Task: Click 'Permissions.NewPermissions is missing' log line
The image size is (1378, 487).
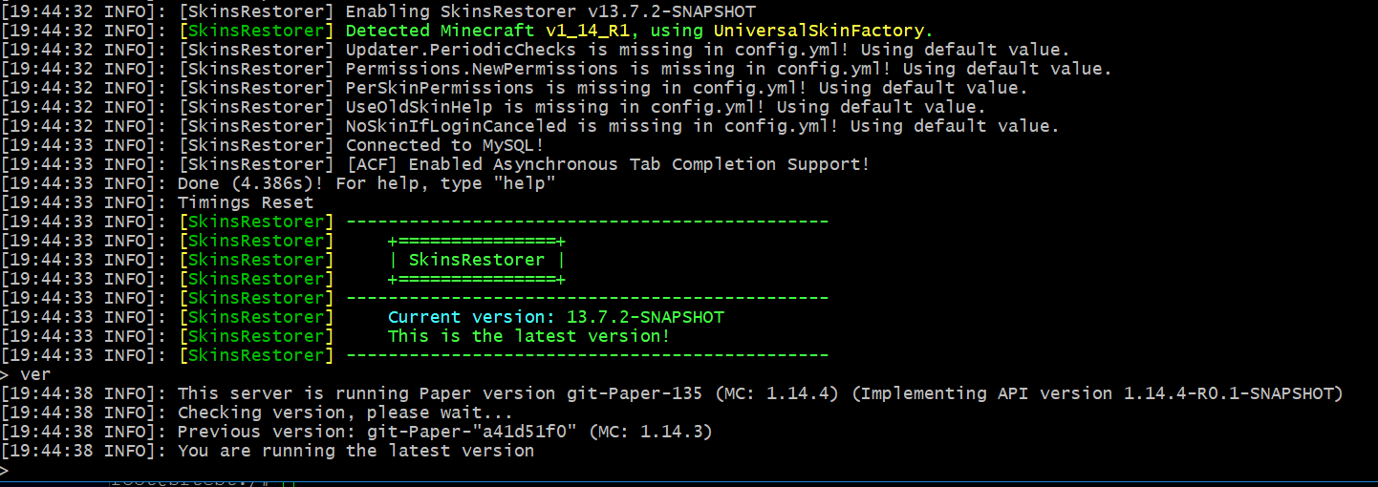Action: pos(557,69)
